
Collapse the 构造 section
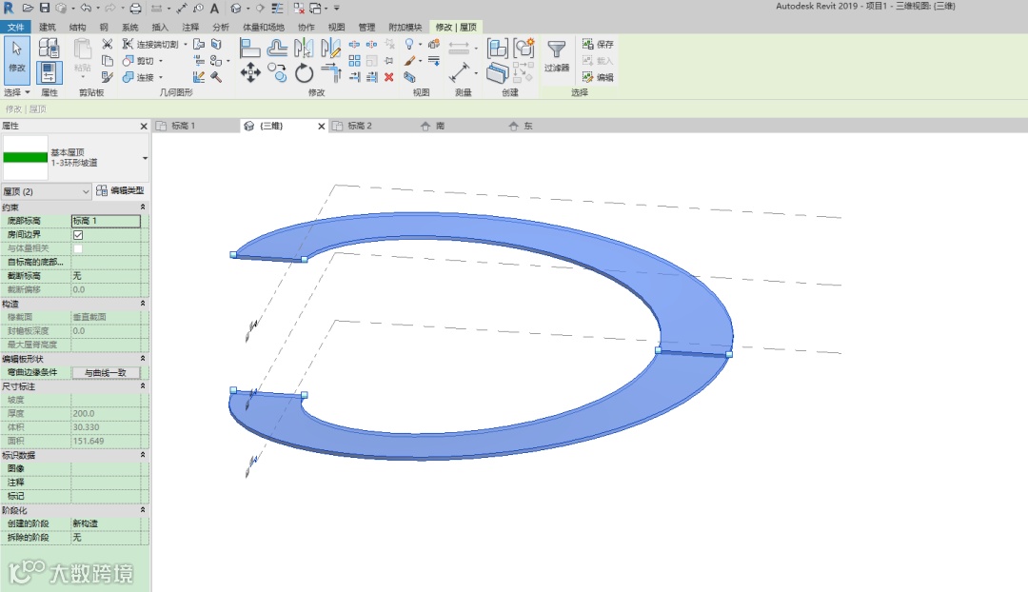pos(143,304)
